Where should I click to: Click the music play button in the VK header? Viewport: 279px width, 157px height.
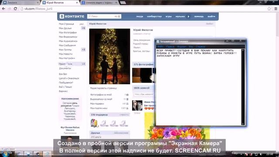[x=188, y=17]
